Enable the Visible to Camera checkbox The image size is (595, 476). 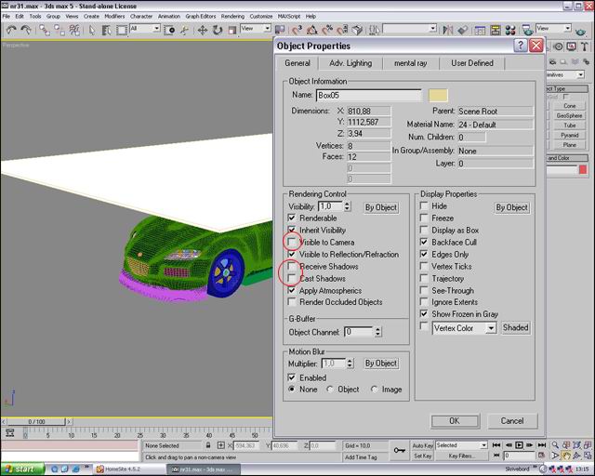point(293,242)
